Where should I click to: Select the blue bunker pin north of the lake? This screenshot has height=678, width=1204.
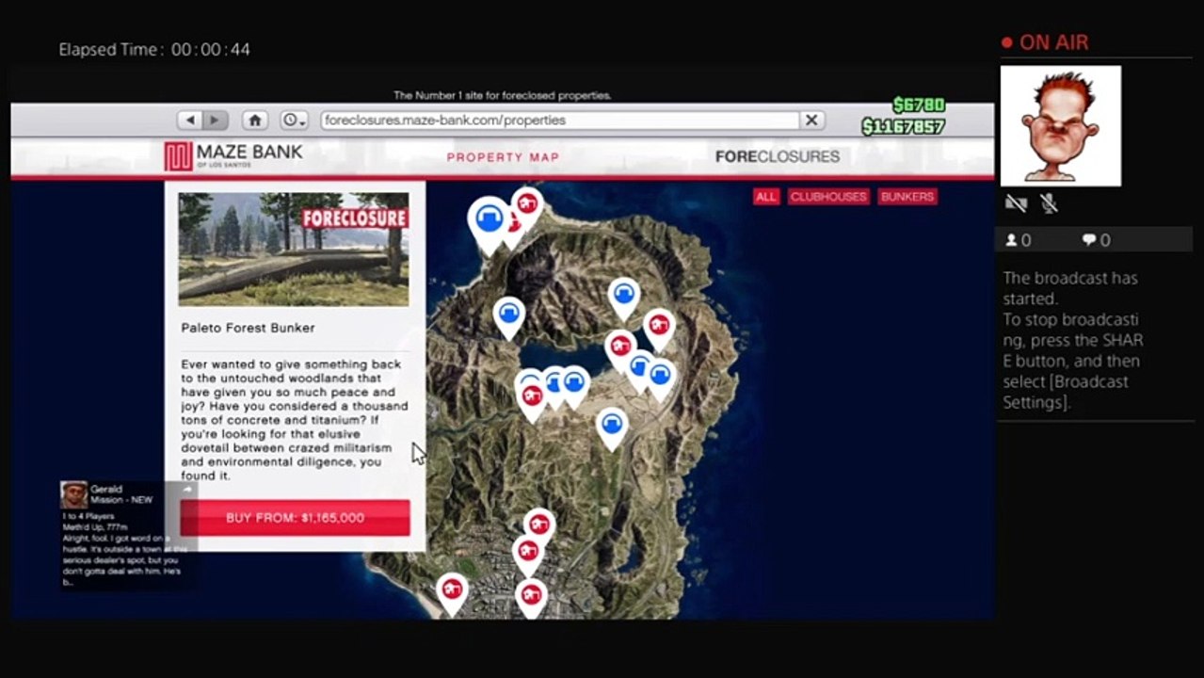(623, 297)
